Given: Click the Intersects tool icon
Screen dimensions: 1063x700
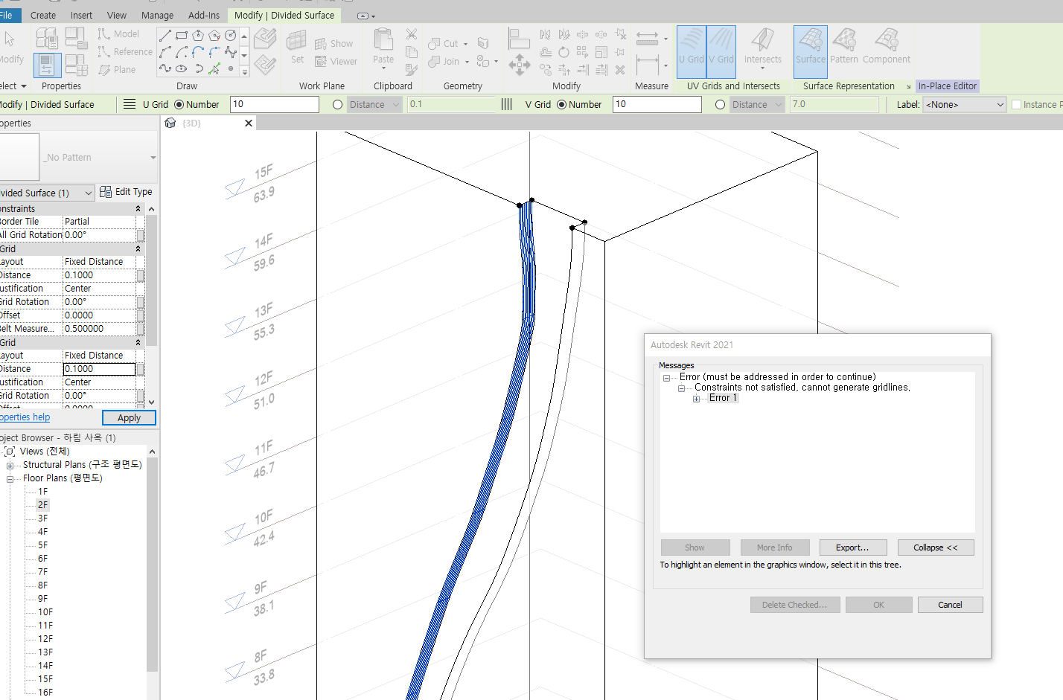Looking at the screenshot, I should [x=762, y=46].
